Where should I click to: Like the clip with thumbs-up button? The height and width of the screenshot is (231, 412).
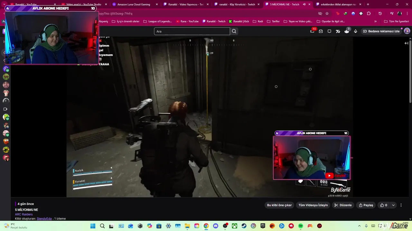(384, 205)
